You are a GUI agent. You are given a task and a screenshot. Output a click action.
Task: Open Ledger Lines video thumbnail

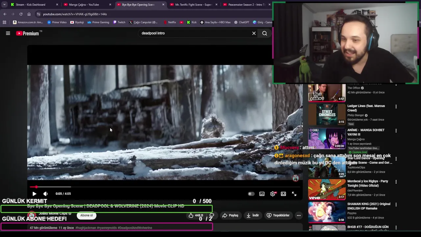point(327,114)
